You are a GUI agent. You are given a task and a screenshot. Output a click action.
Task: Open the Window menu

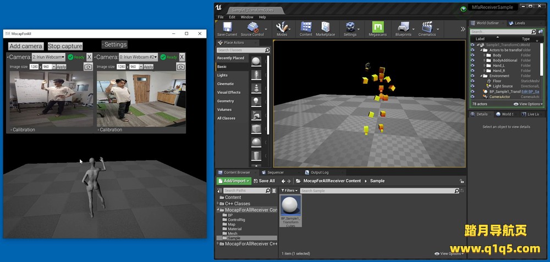coord(247,17)
